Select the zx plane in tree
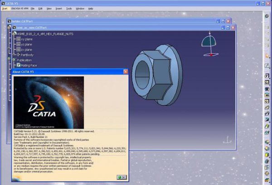The image size is (272, 185). pos(26,50)
